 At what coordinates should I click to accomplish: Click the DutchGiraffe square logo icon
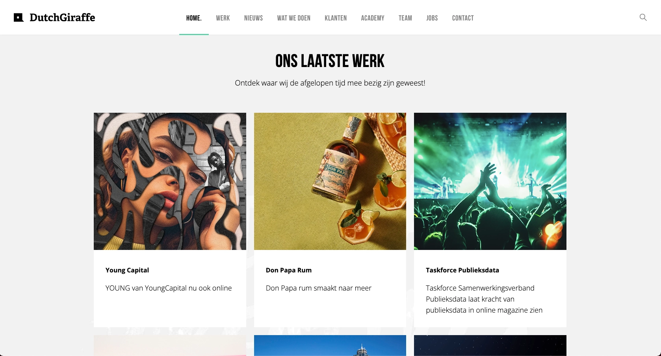click(x=19, y=17)
